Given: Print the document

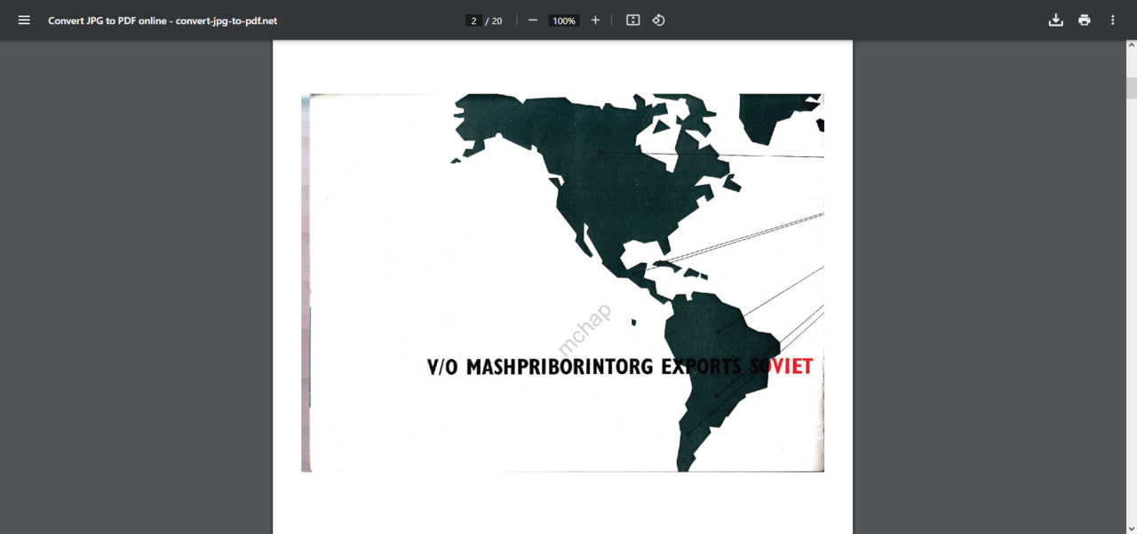Looking at the screenshot, I should tap(1084, 20).
